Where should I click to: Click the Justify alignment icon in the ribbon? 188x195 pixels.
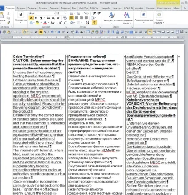pos(86,18)
